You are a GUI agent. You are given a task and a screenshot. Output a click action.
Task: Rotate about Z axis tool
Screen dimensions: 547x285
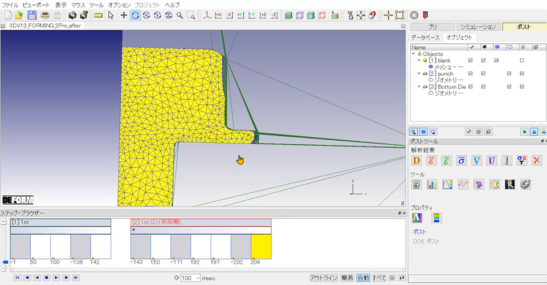[169, 15]
